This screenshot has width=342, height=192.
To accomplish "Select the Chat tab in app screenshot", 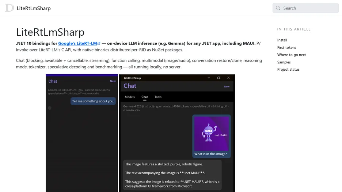I will [144, 97].
